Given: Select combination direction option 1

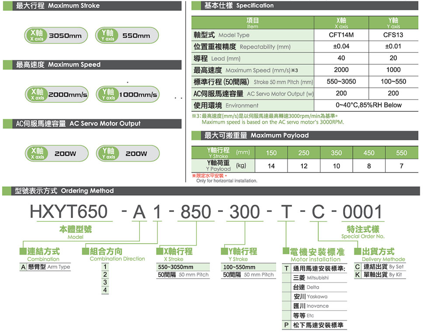Looking at the screenshot, I should (105, 266).
